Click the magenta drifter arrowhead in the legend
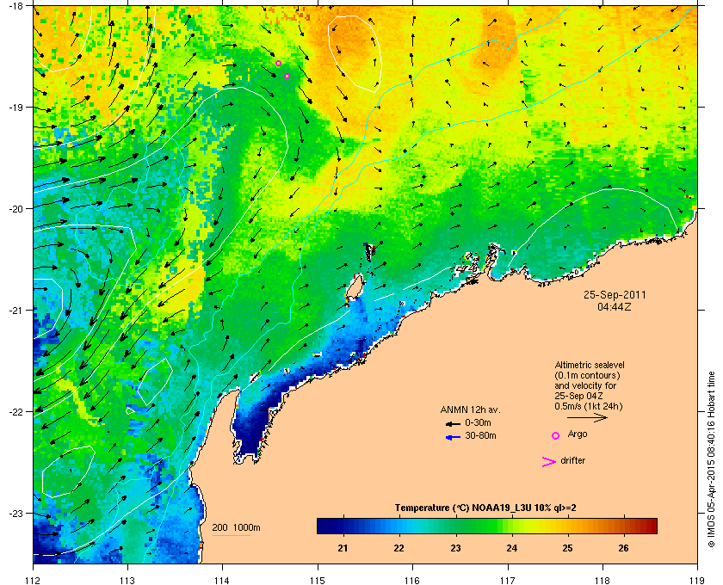Viewport: 723px width, 585px height. [x=548, y=462]
